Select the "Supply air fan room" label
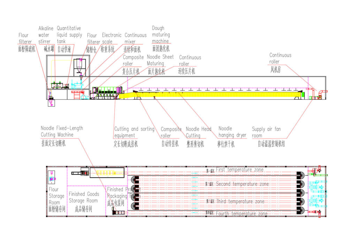The height and width of the screenshot is (252, 357). click(266, 132)
